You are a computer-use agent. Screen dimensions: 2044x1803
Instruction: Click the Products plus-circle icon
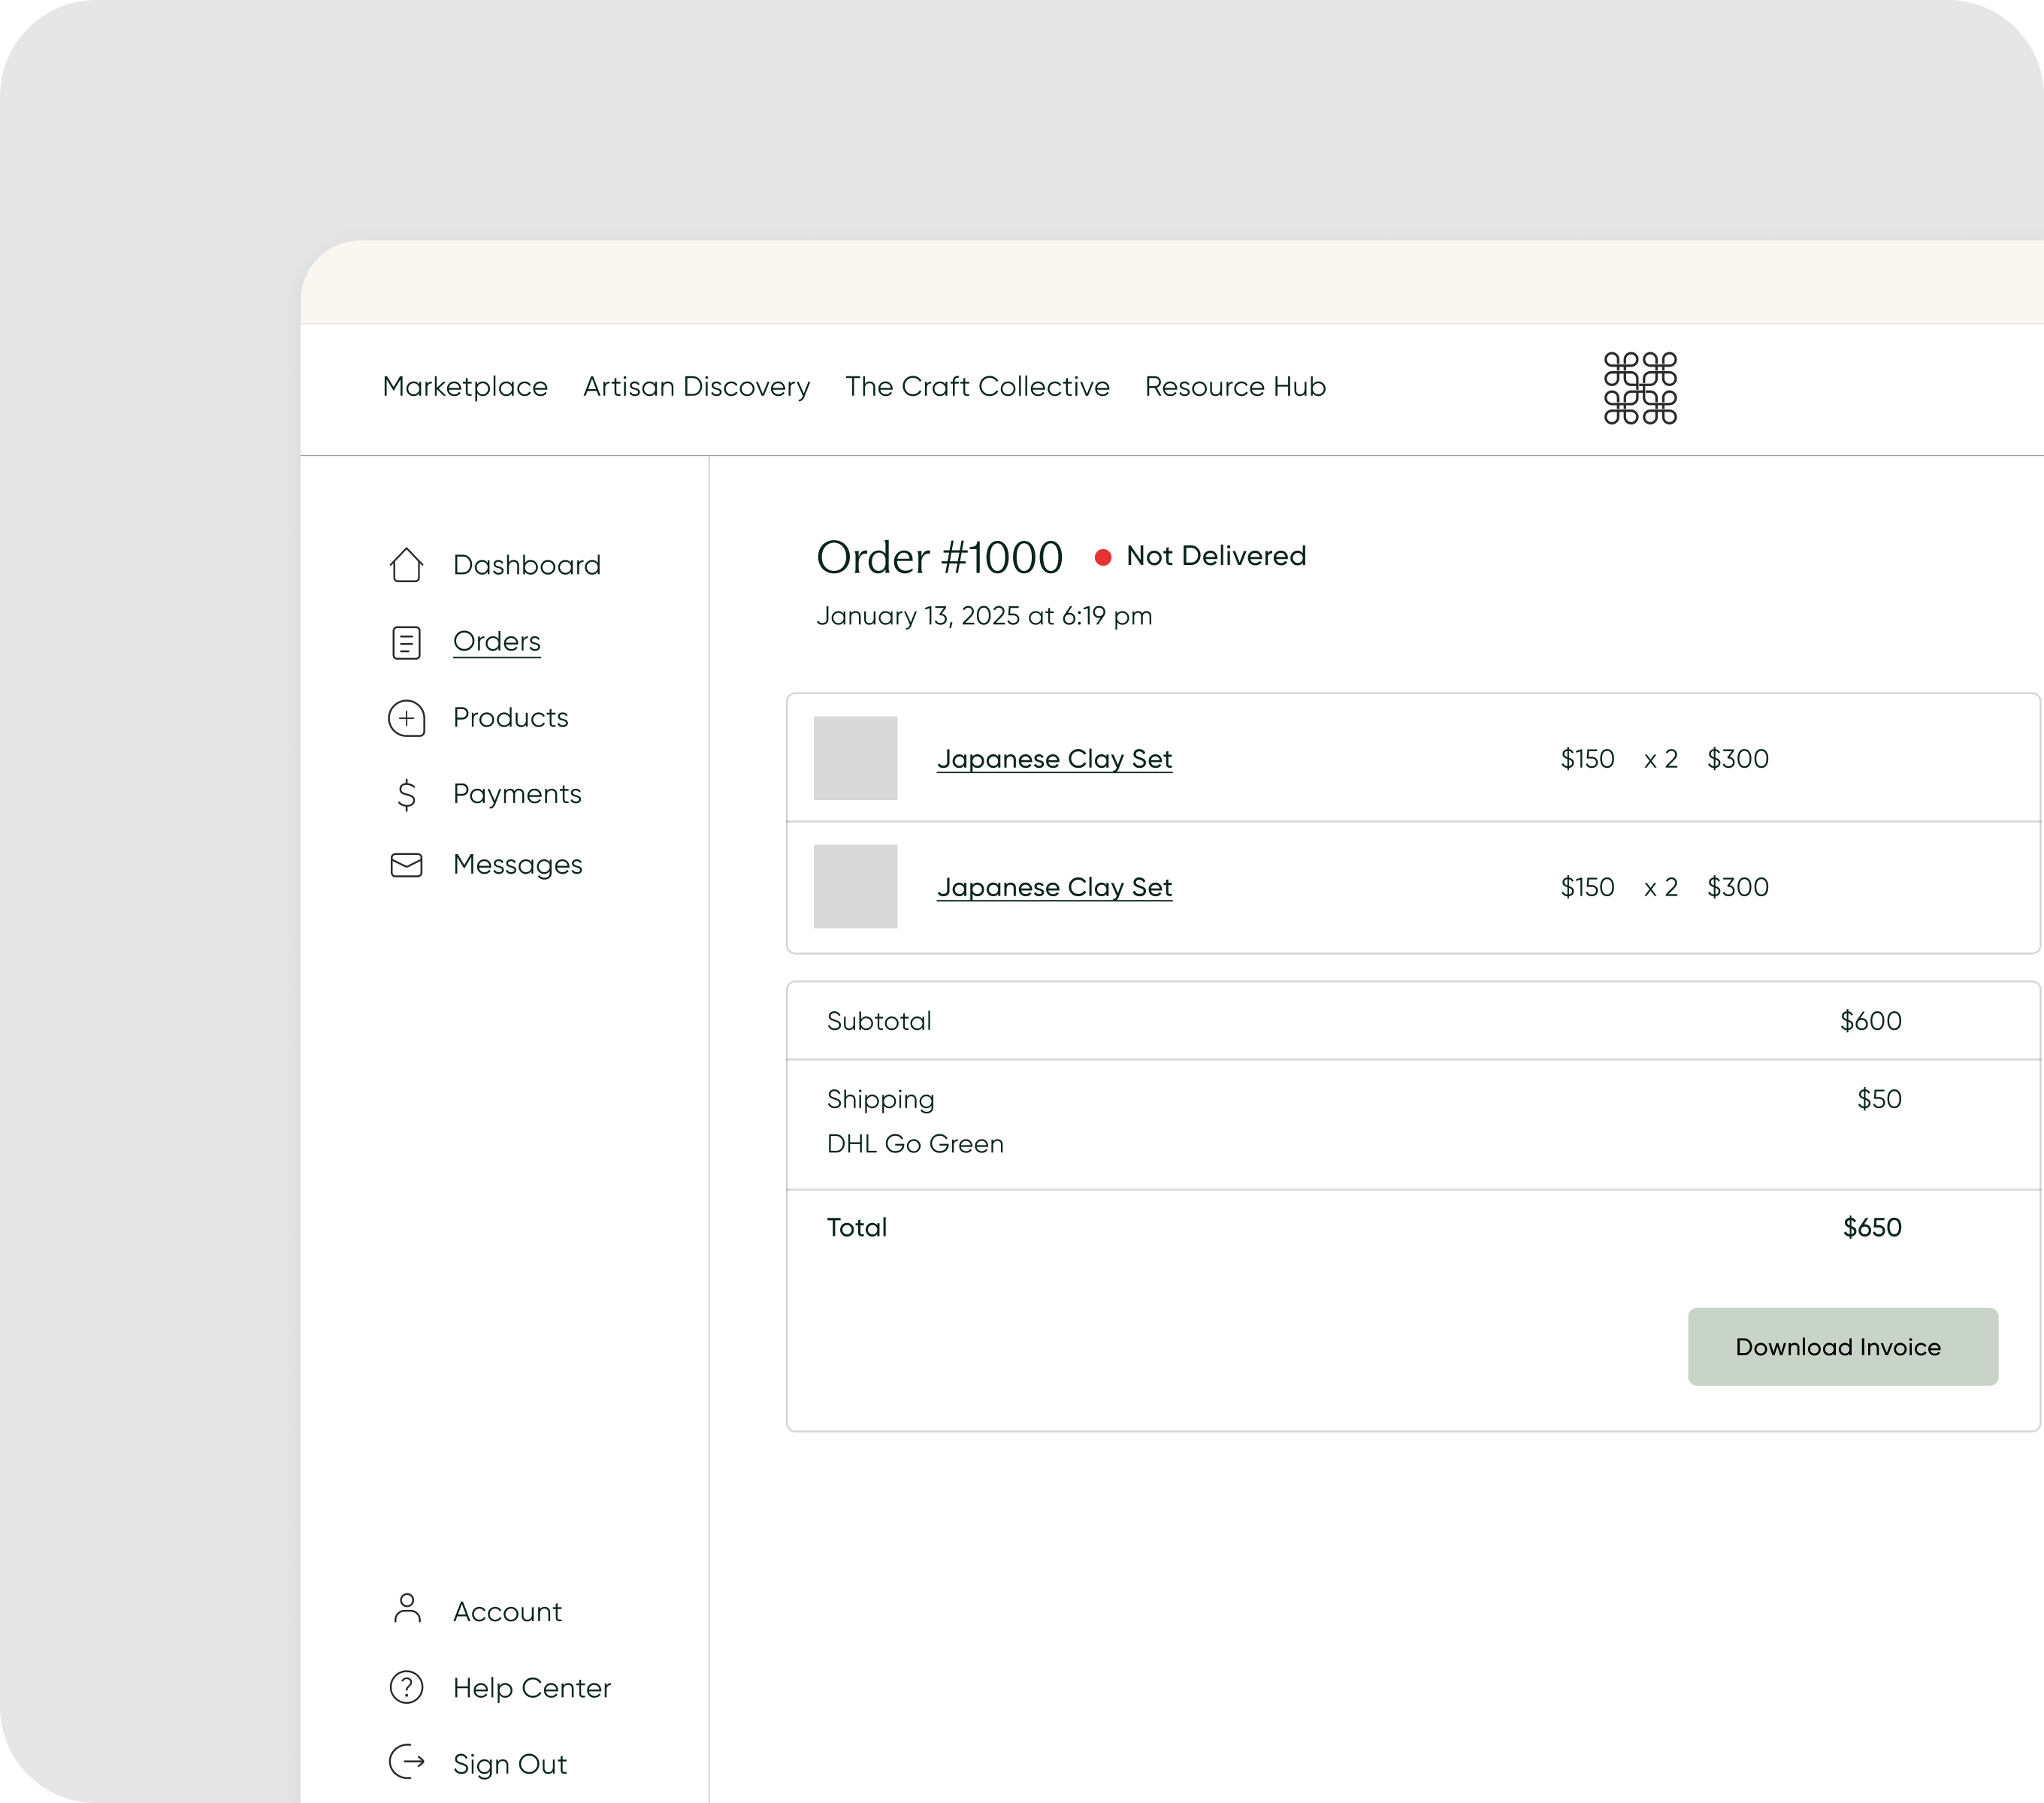coord(406,719)
